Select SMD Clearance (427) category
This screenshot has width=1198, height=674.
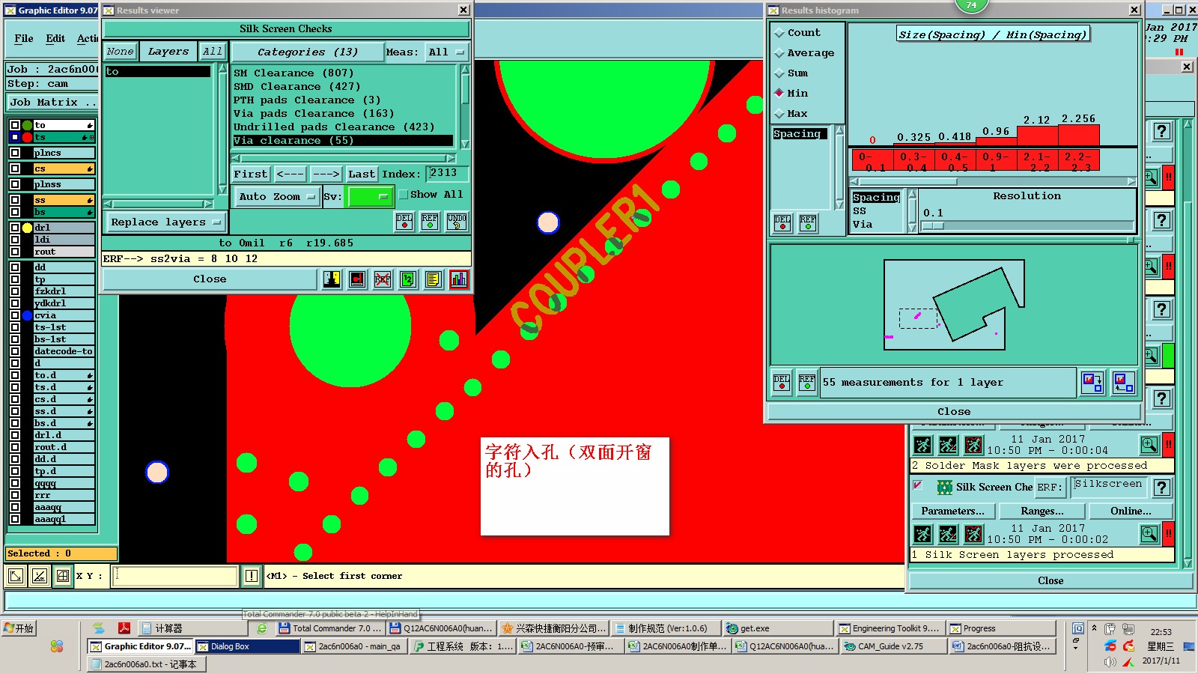(x=297, y=87)
